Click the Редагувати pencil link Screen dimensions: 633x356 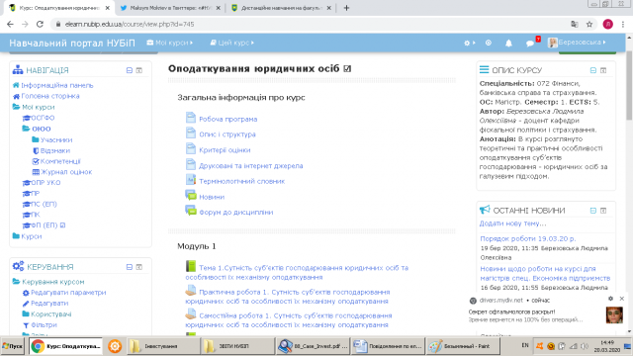[49, 304]
